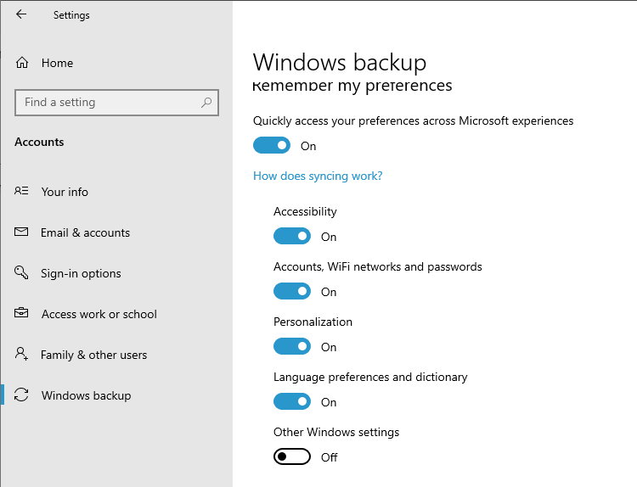Click the Access work or school briefcase icon

click(x=21, y=313)
